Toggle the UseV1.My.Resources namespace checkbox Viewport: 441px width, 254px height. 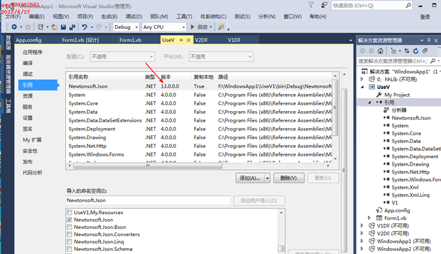69,212
